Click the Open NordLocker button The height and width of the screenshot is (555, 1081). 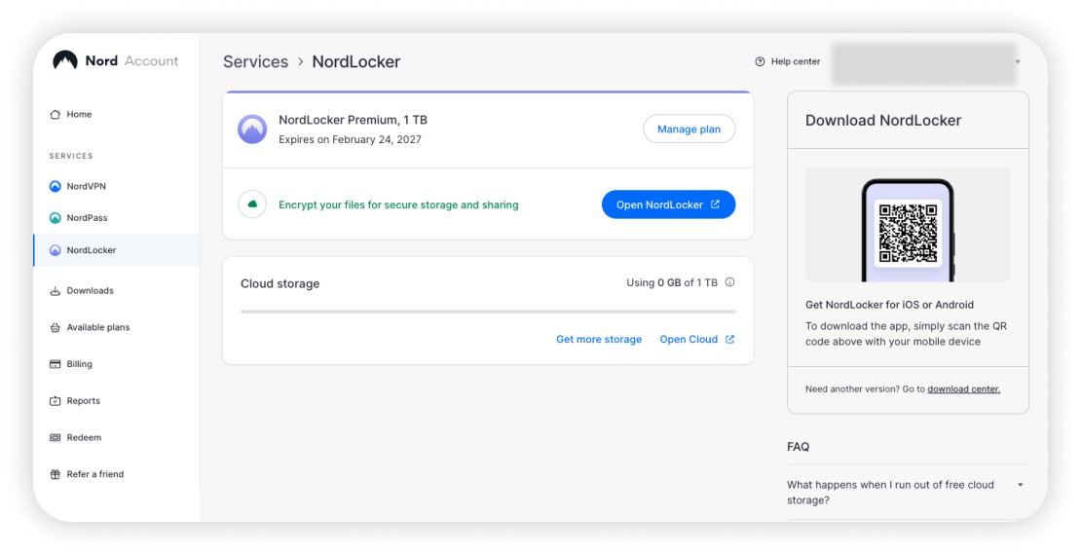click(668, 204)
